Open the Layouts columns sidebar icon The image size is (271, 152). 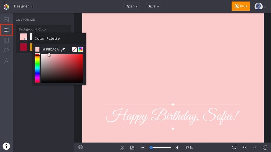[6, 40]
